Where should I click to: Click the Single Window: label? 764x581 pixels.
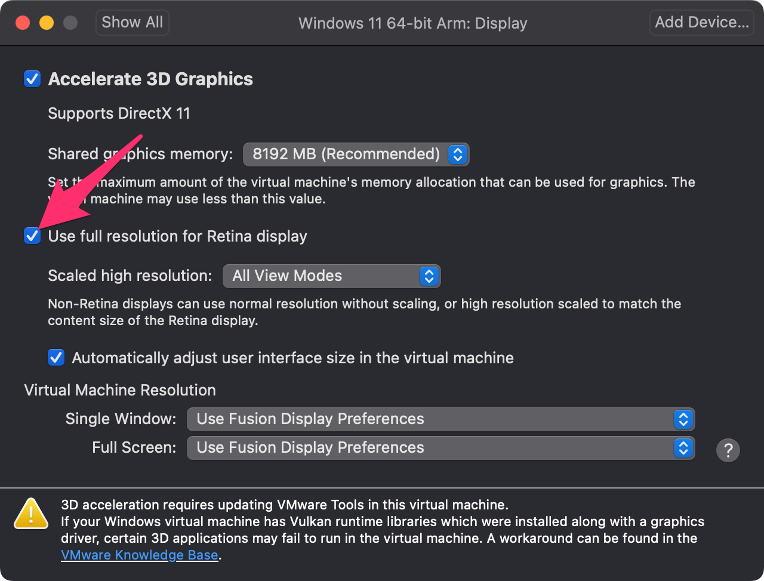(x=121, y=419)
